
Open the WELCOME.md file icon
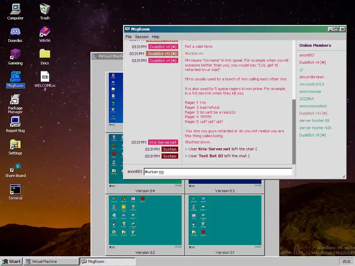tap(45, 81)
